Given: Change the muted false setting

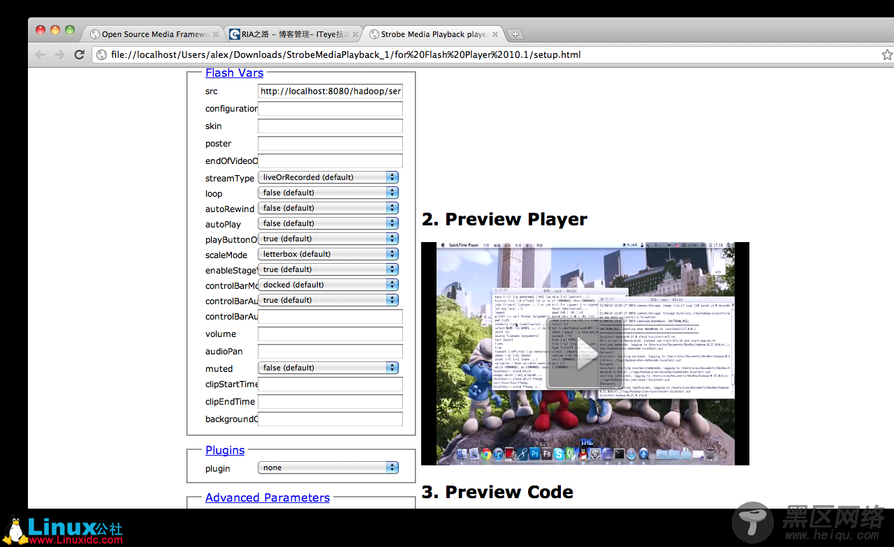Looking at the screenshot, I should [328, 368].
